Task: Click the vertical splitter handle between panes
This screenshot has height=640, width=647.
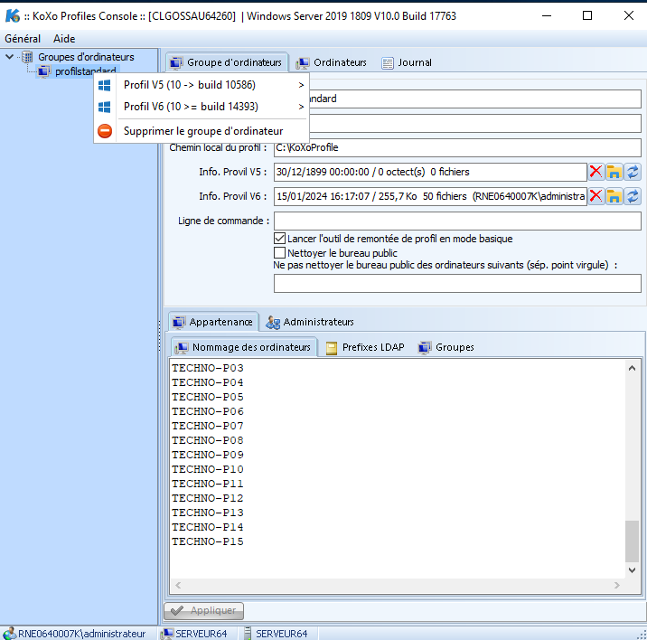Action: (160, 336)
